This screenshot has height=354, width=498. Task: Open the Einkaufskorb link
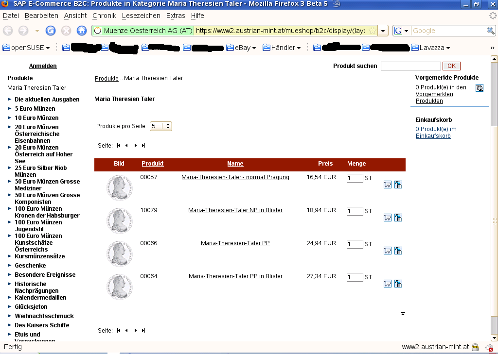[433, 136]
